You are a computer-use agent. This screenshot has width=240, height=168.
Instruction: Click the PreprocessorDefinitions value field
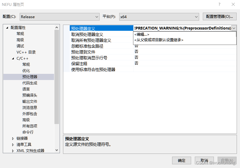point(183,28)
